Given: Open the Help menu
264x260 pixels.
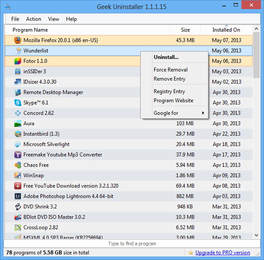Looking at the screenshot, I should click(x=71, y=19).
